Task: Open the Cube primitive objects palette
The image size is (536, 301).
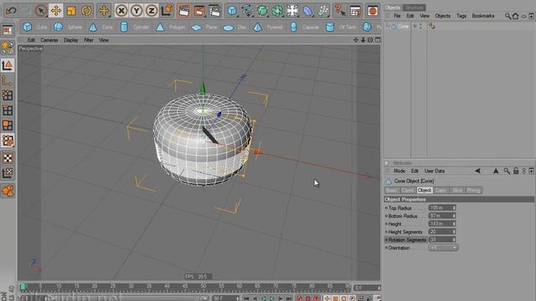Action: [232, 11]
